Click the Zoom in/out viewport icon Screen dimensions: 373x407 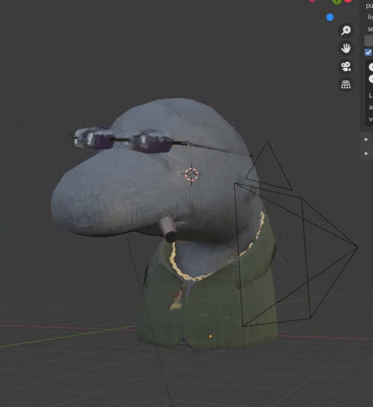point(346,31)
